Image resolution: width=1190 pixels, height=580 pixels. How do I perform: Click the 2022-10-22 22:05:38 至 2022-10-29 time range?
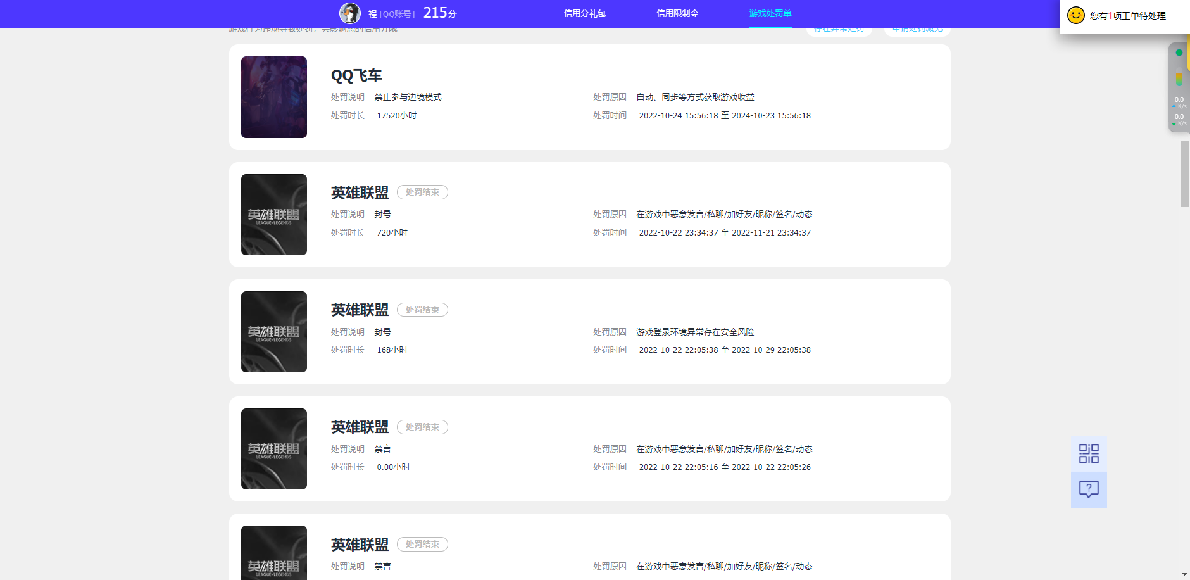(725, 350)
